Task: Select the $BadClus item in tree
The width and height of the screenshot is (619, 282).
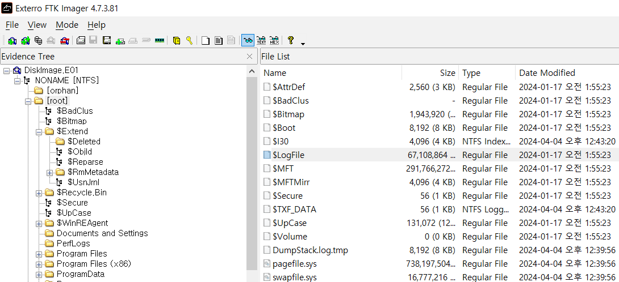Action: pos(74,111)
